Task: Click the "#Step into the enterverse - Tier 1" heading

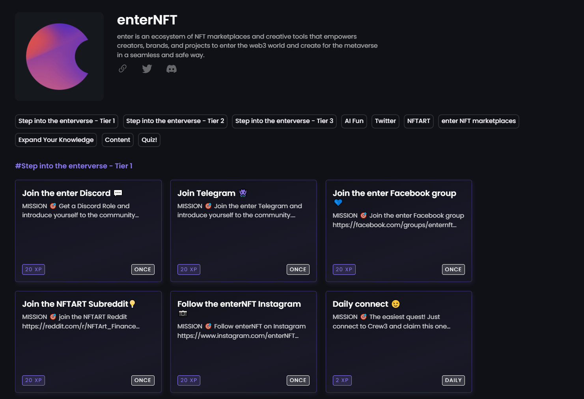Action: [74, 166]
